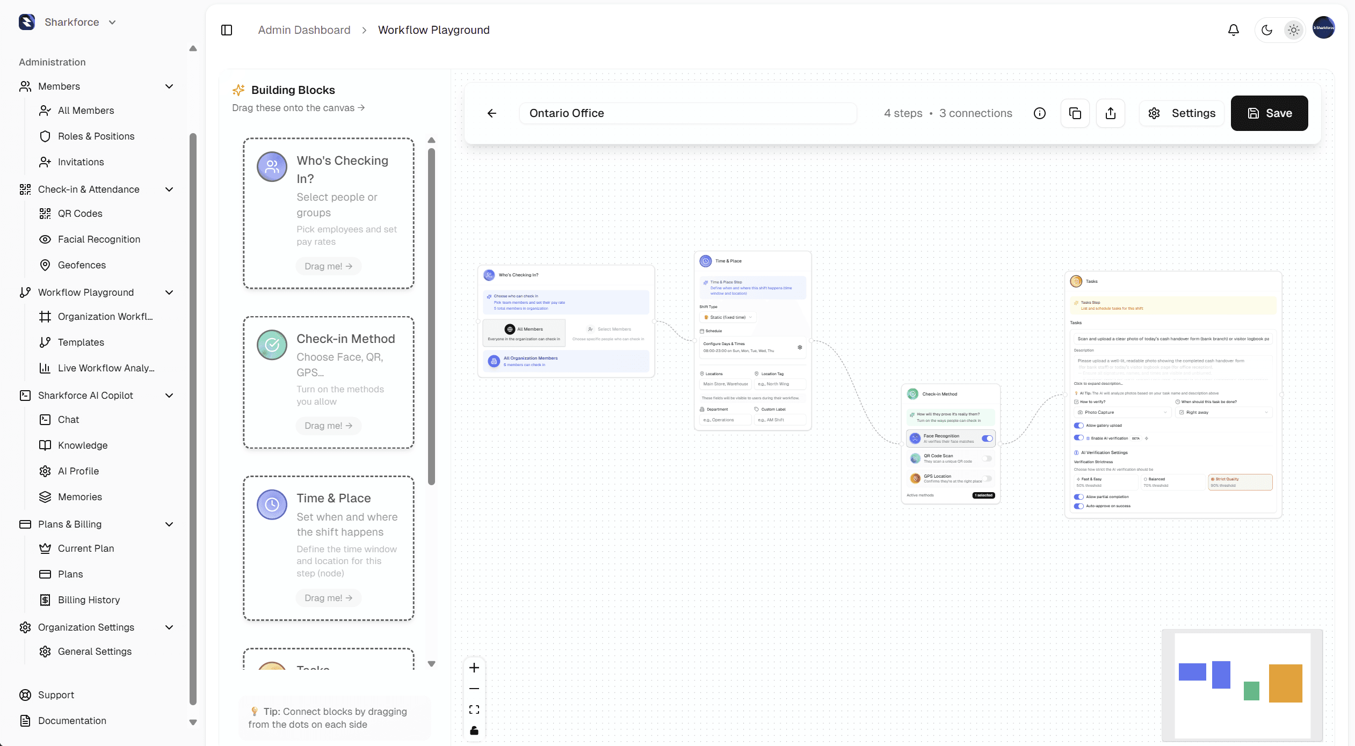1355x746 pixels.
Task: Toggle Auto-approve on success
Action: click(1078, 506)
